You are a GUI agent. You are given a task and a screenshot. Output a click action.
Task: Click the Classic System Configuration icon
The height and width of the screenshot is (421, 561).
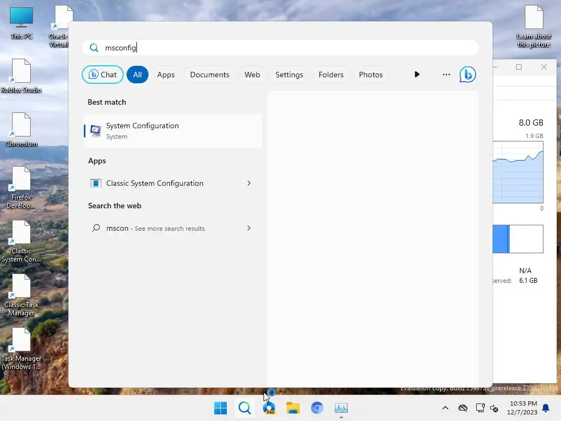(95, 183)
